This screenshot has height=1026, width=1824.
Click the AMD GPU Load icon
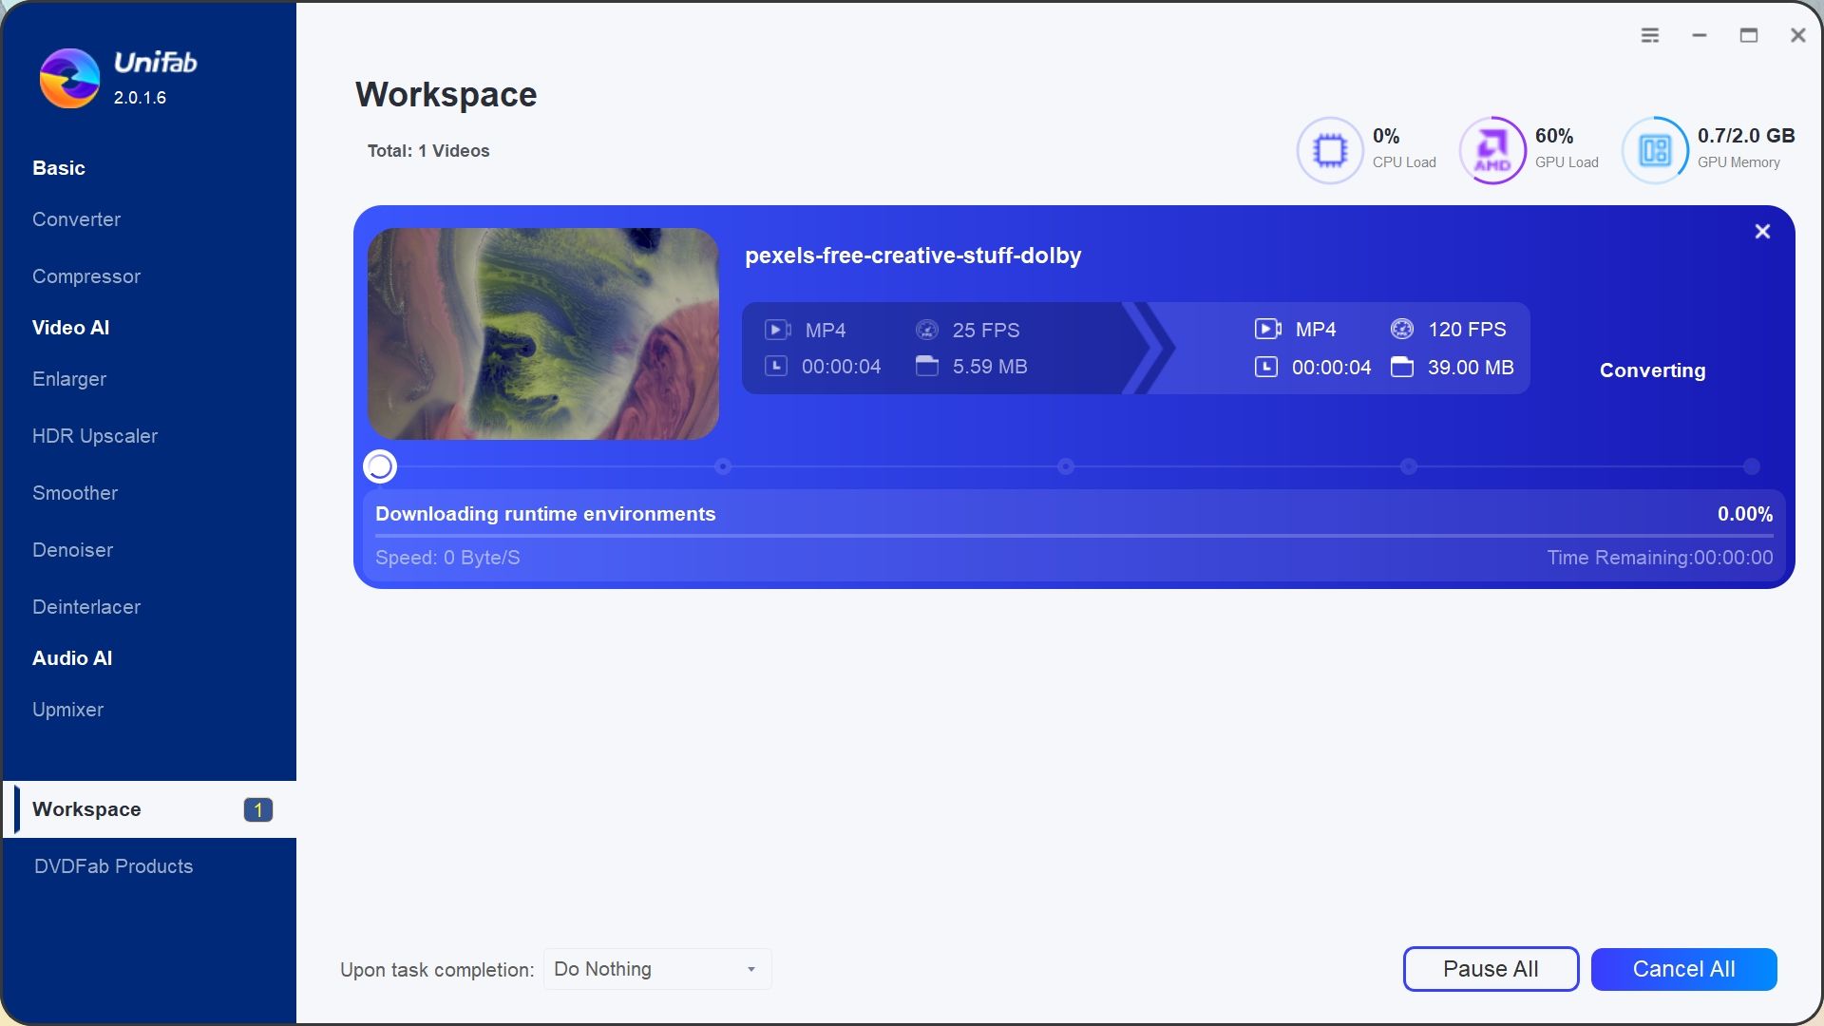1491,150
